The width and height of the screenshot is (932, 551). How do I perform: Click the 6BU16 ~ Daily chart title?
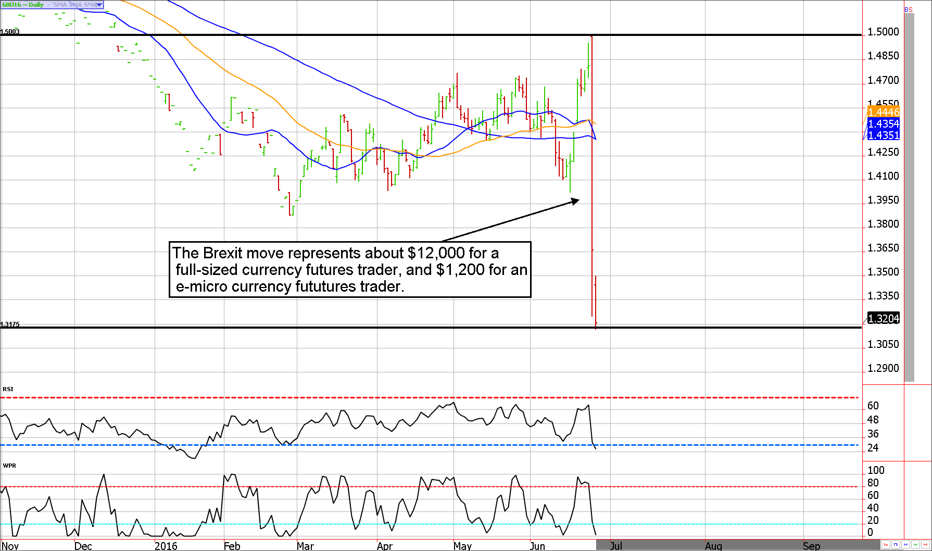pos(23,5)
